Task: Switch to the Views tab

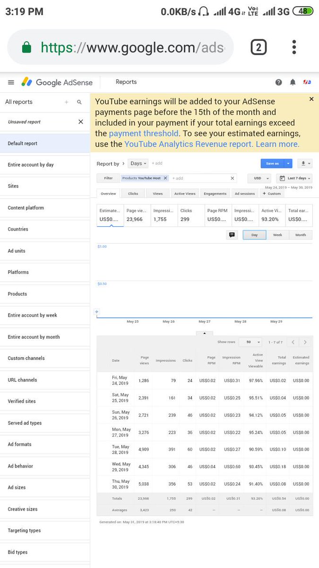Action: point(158,194)
